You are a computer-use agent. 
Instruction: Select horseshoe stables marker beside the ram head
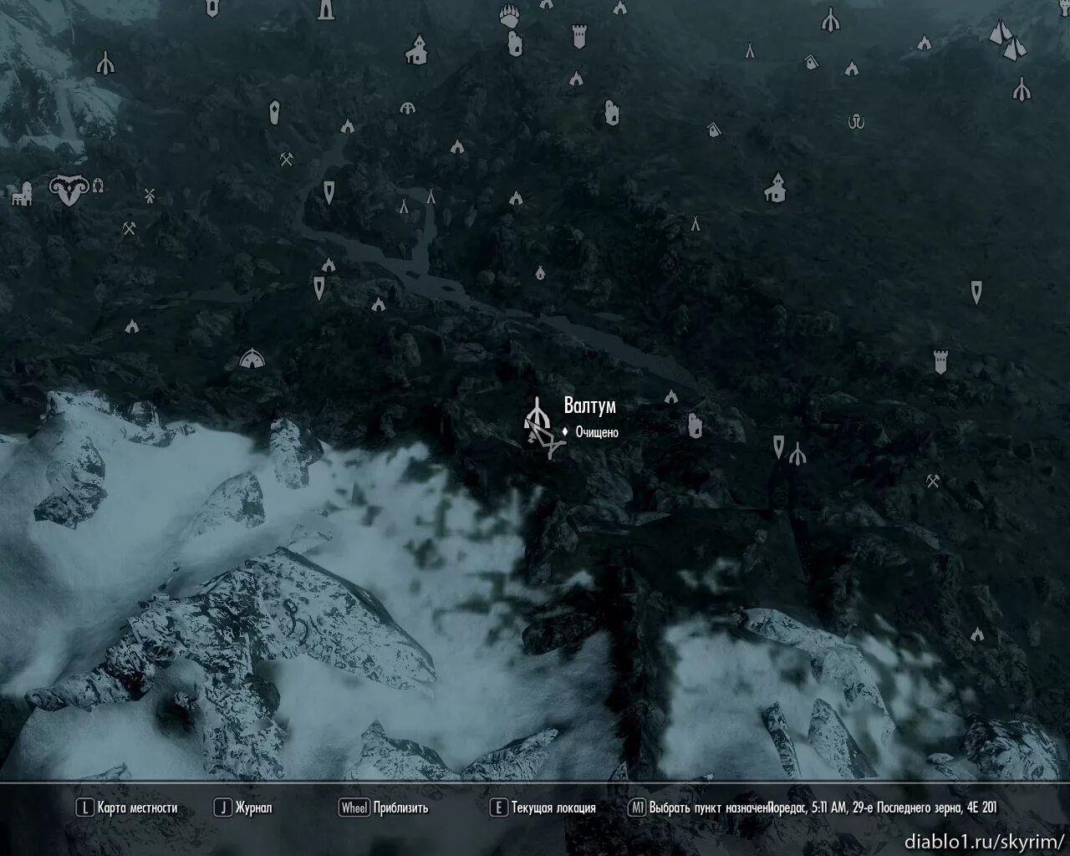[98, 184]
